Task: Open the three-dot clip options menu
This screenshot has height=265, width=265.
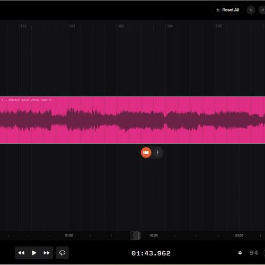Action: point(158,153)
